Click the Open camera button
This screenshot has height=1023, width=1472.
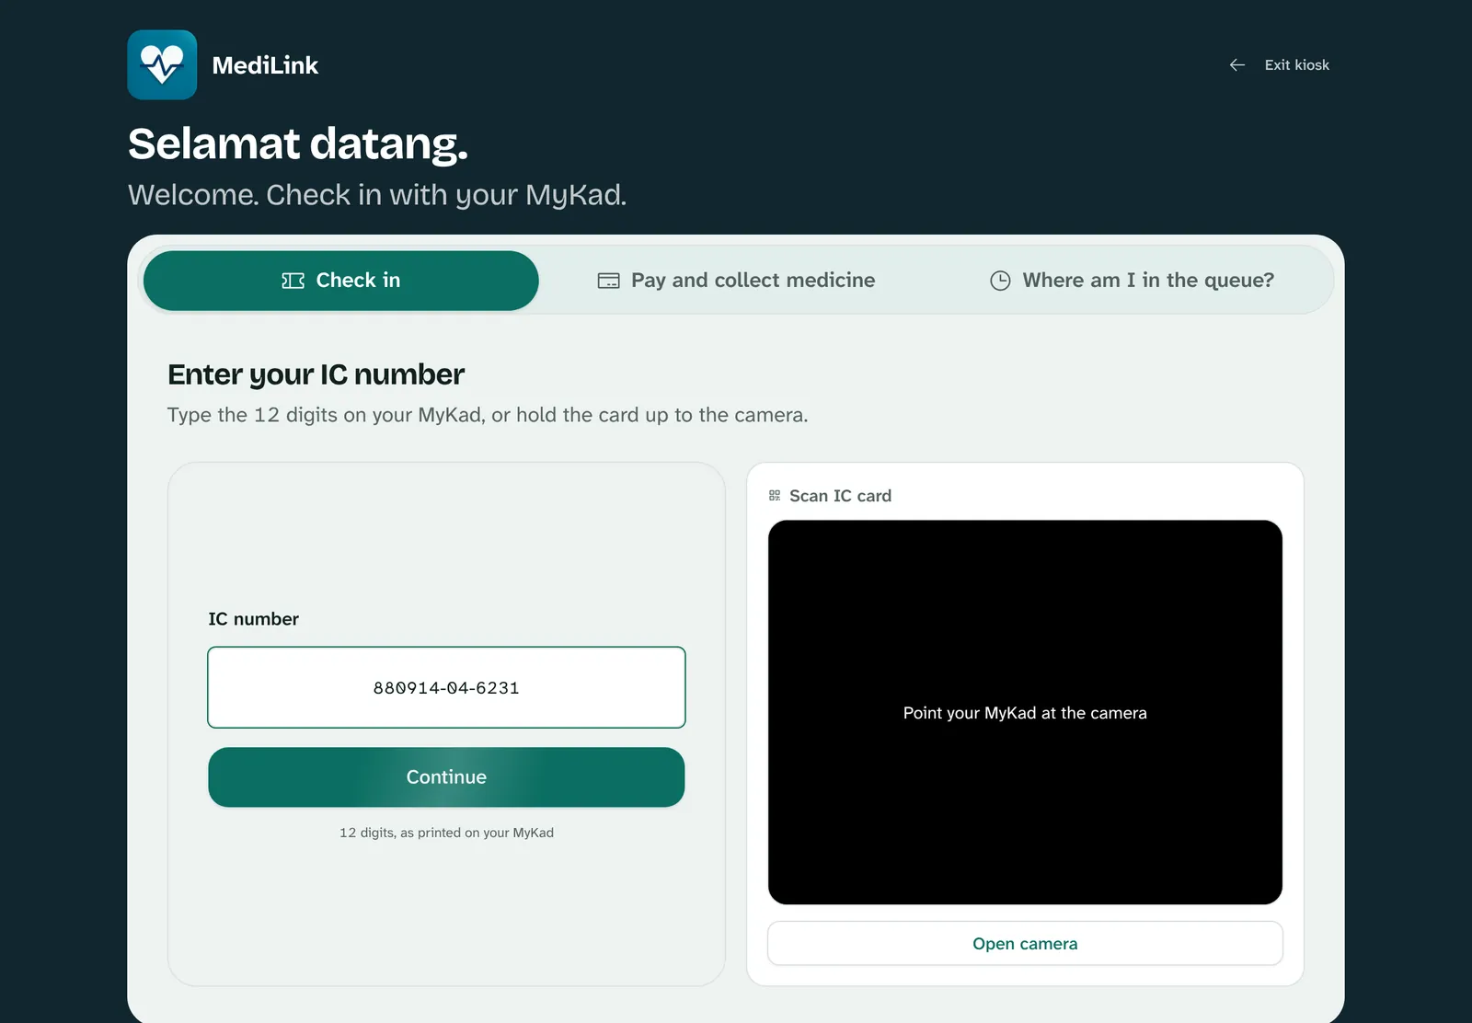(1025, 944)
